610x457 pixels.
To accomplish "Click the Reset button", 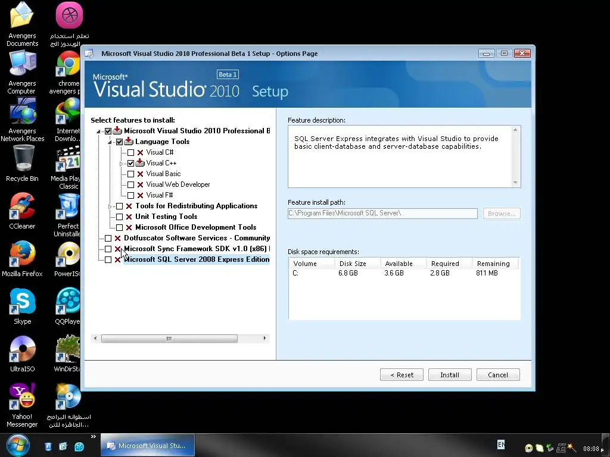I will (x=402, y=375).
